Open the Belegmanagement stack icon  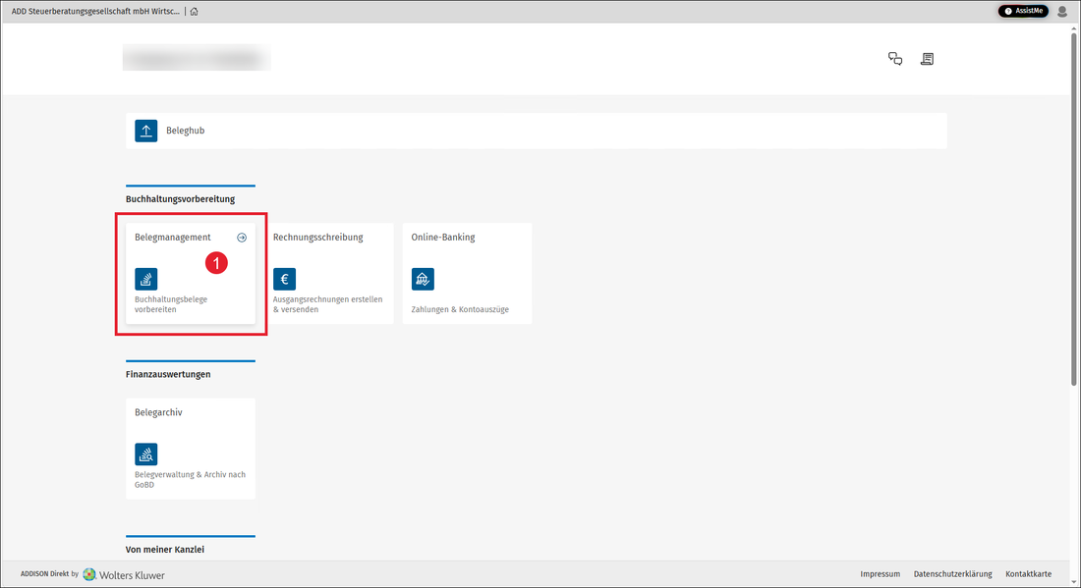[146, 279]
